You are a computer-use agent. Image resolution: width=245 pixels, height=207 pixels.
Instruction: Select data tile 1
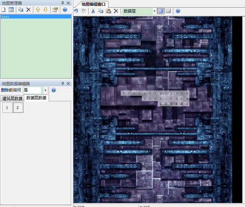coord(7,108)
